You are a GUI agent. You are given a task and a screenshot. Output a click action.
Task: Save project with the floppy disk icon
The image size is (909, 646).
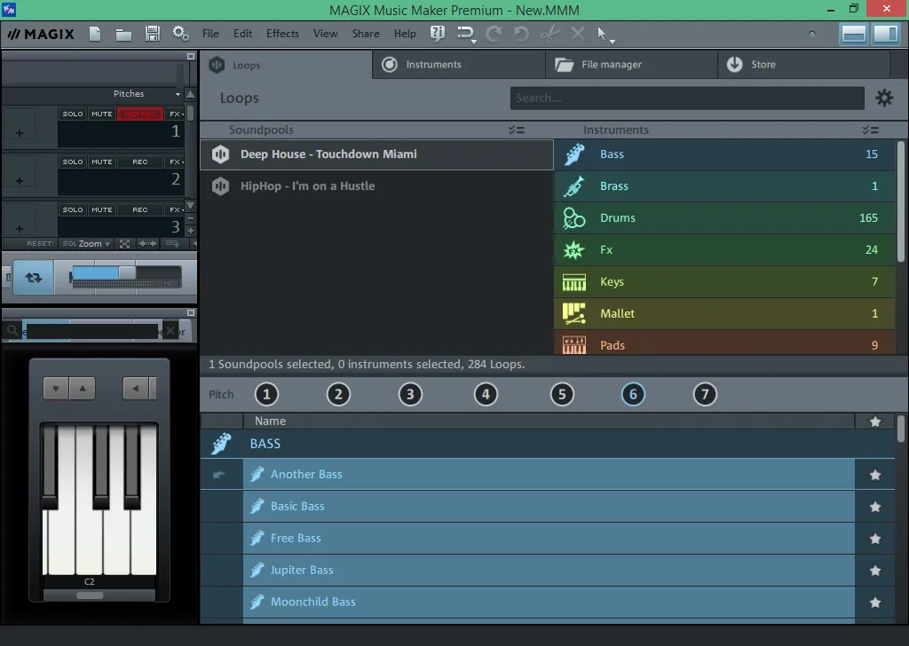click(x=153, y=34)
